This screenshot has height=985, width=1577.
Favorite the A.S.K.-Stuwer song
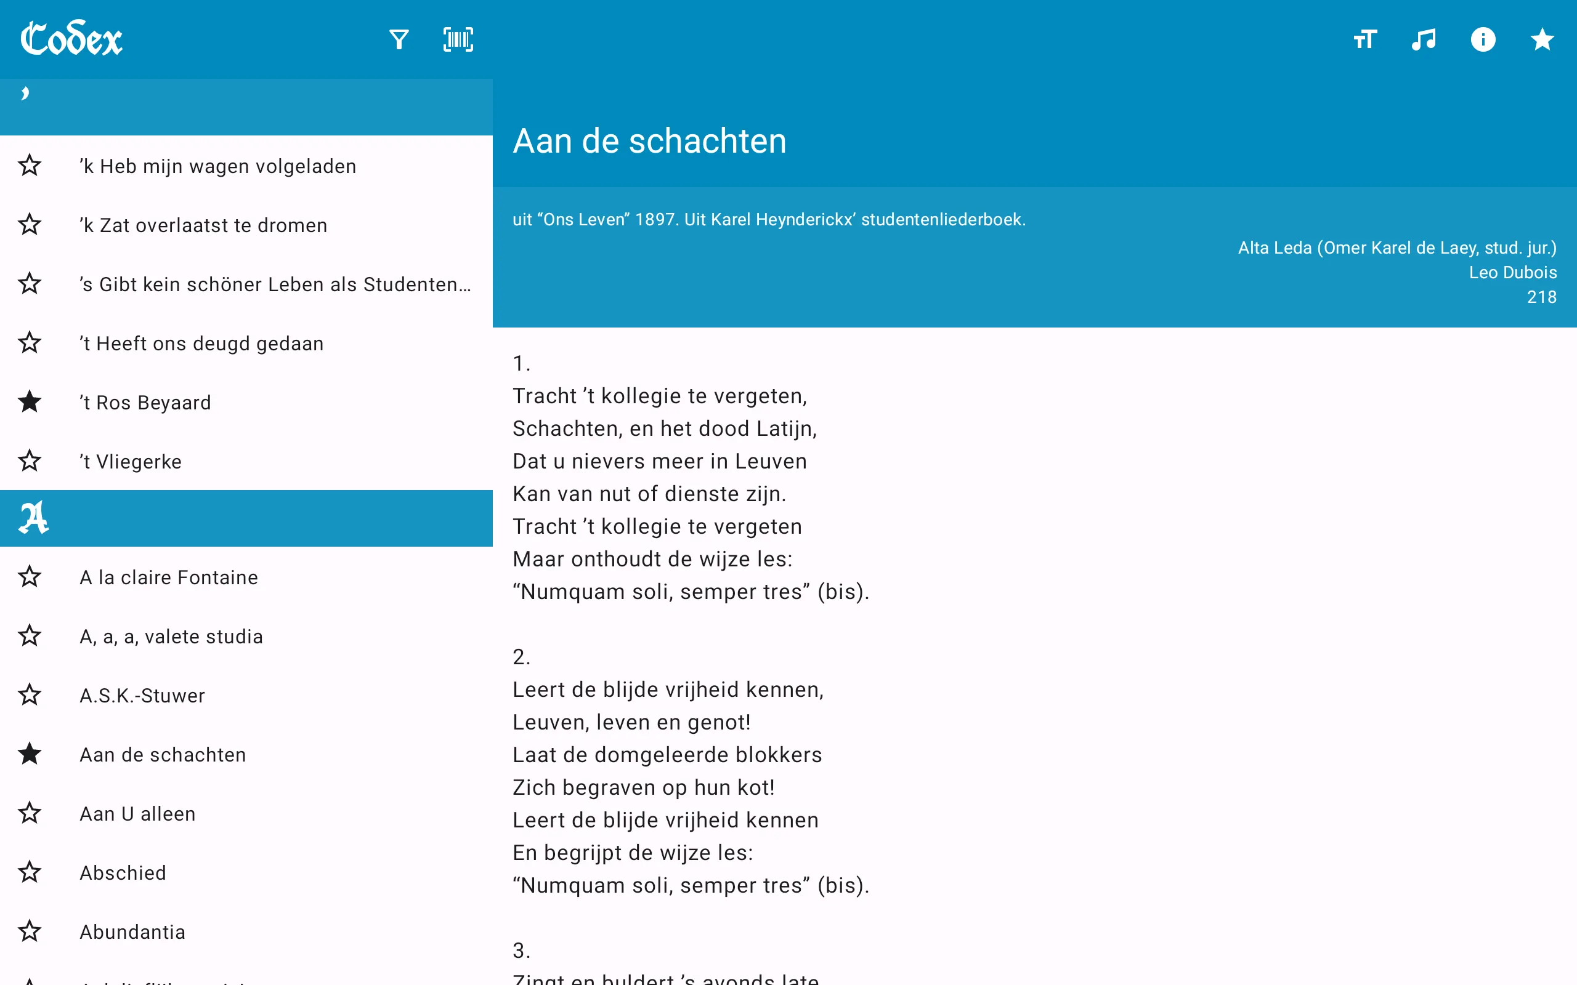pyautogui.click(x=30, y=695)
